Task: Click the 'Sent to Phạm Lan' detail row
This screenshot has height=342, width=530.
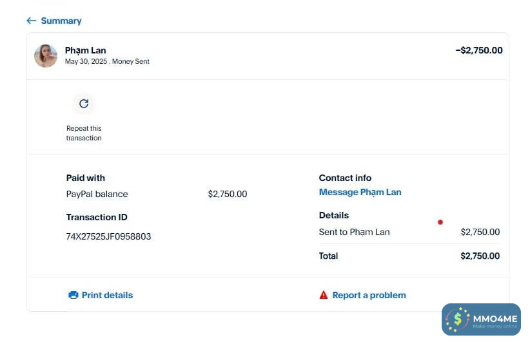Action: point(354,232)
